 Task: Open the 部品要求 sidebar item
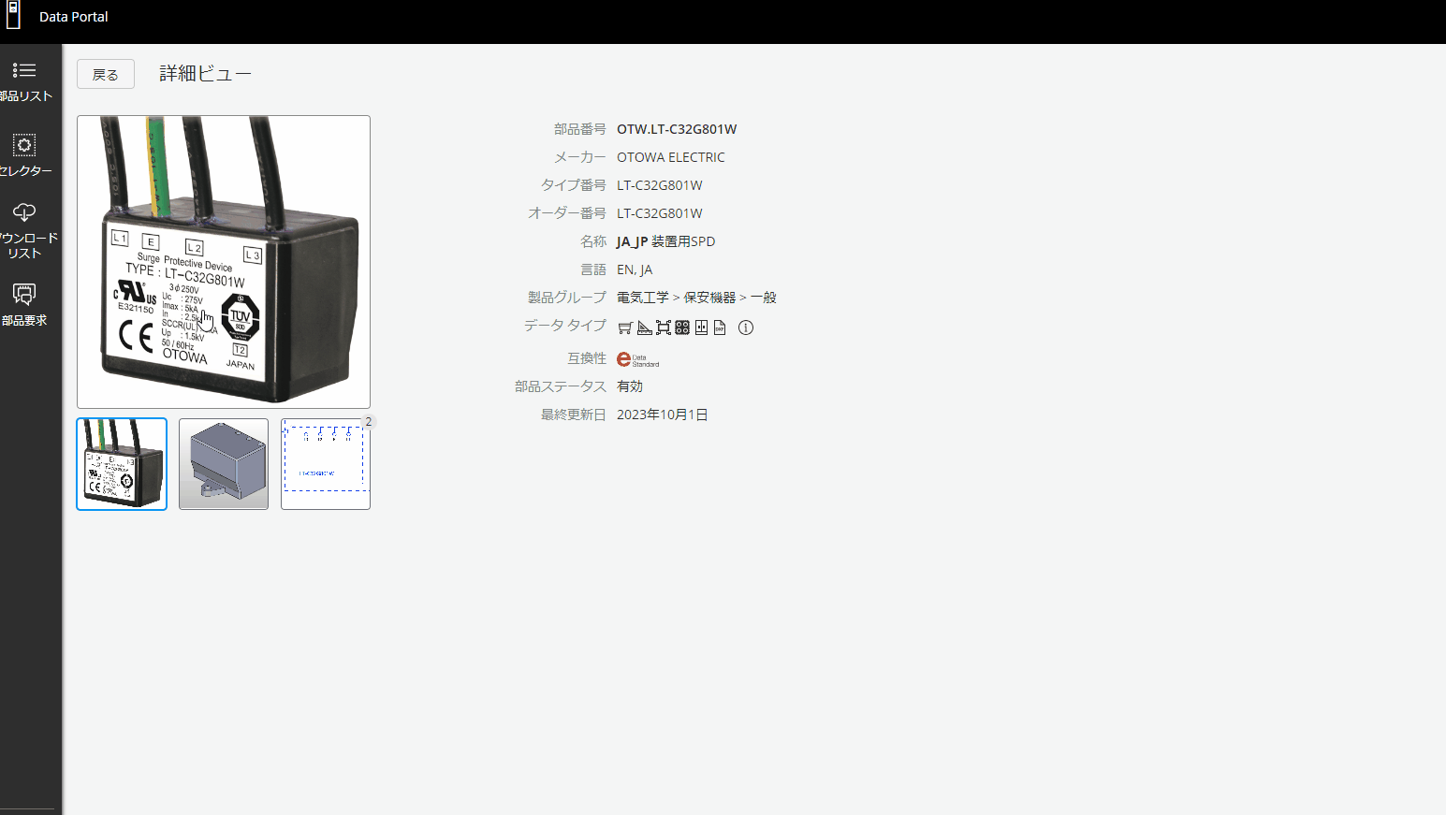tap(25, 305)
